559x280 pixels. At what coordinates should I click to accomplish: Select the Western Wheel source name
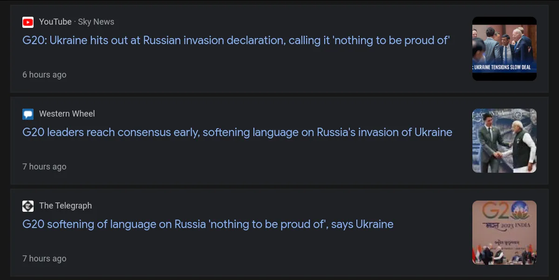67,114
